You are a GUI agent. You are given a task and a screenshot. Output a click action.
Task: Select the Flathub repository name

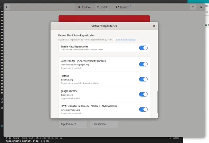click(x=65, y=76)
